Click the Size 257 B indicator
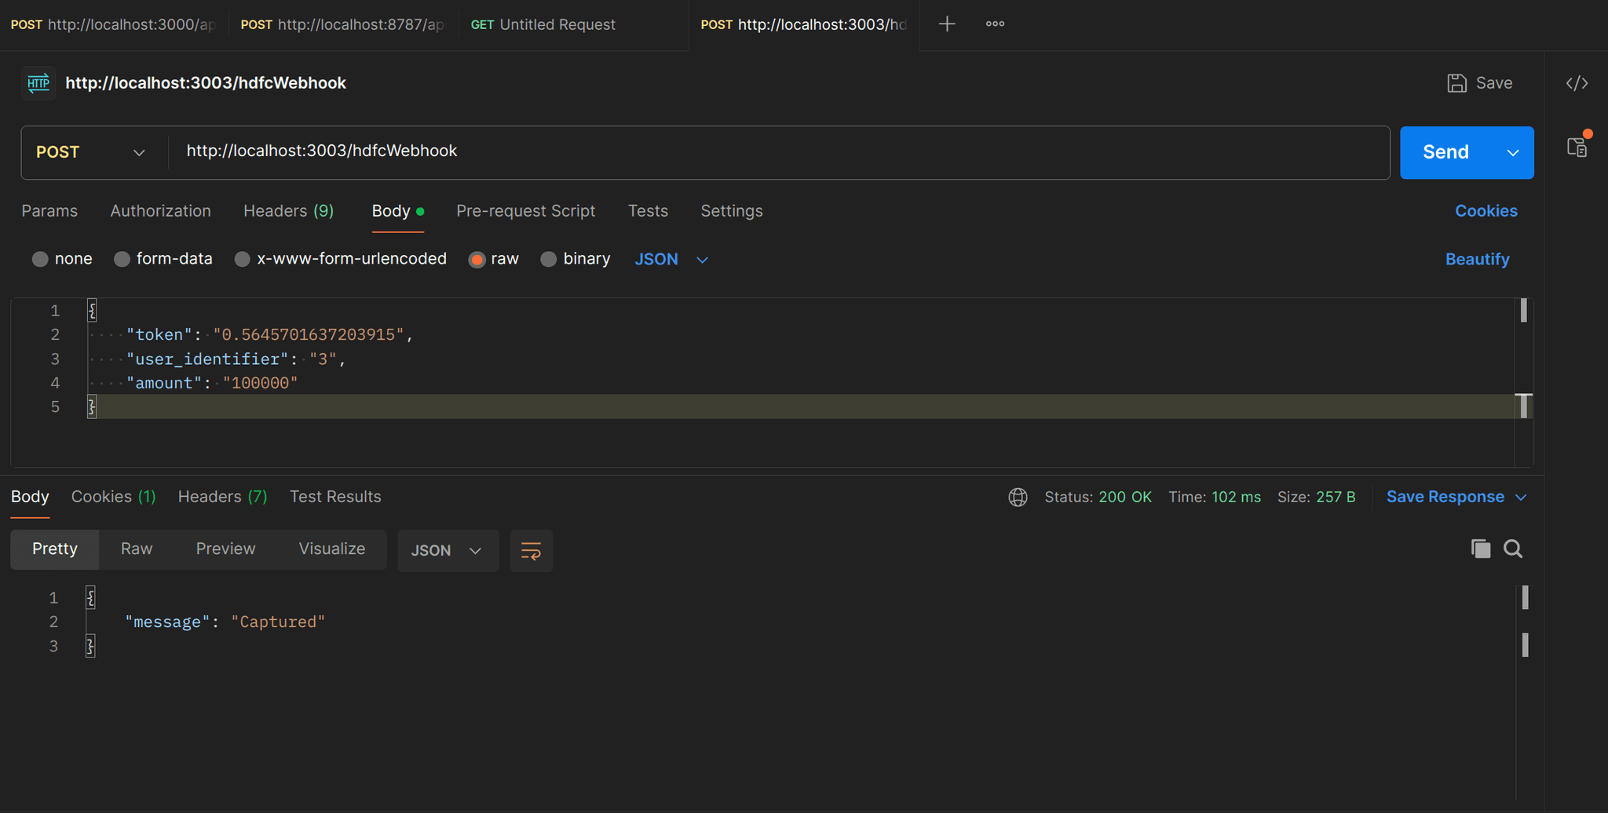1608x813 pixels. click(x=1316, y=497)
